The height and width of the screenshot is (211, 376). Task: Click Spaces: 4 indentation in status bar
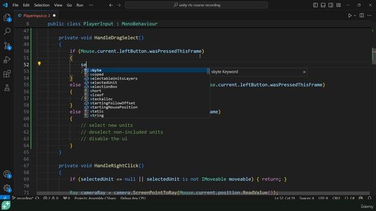(x=307, y=198)
